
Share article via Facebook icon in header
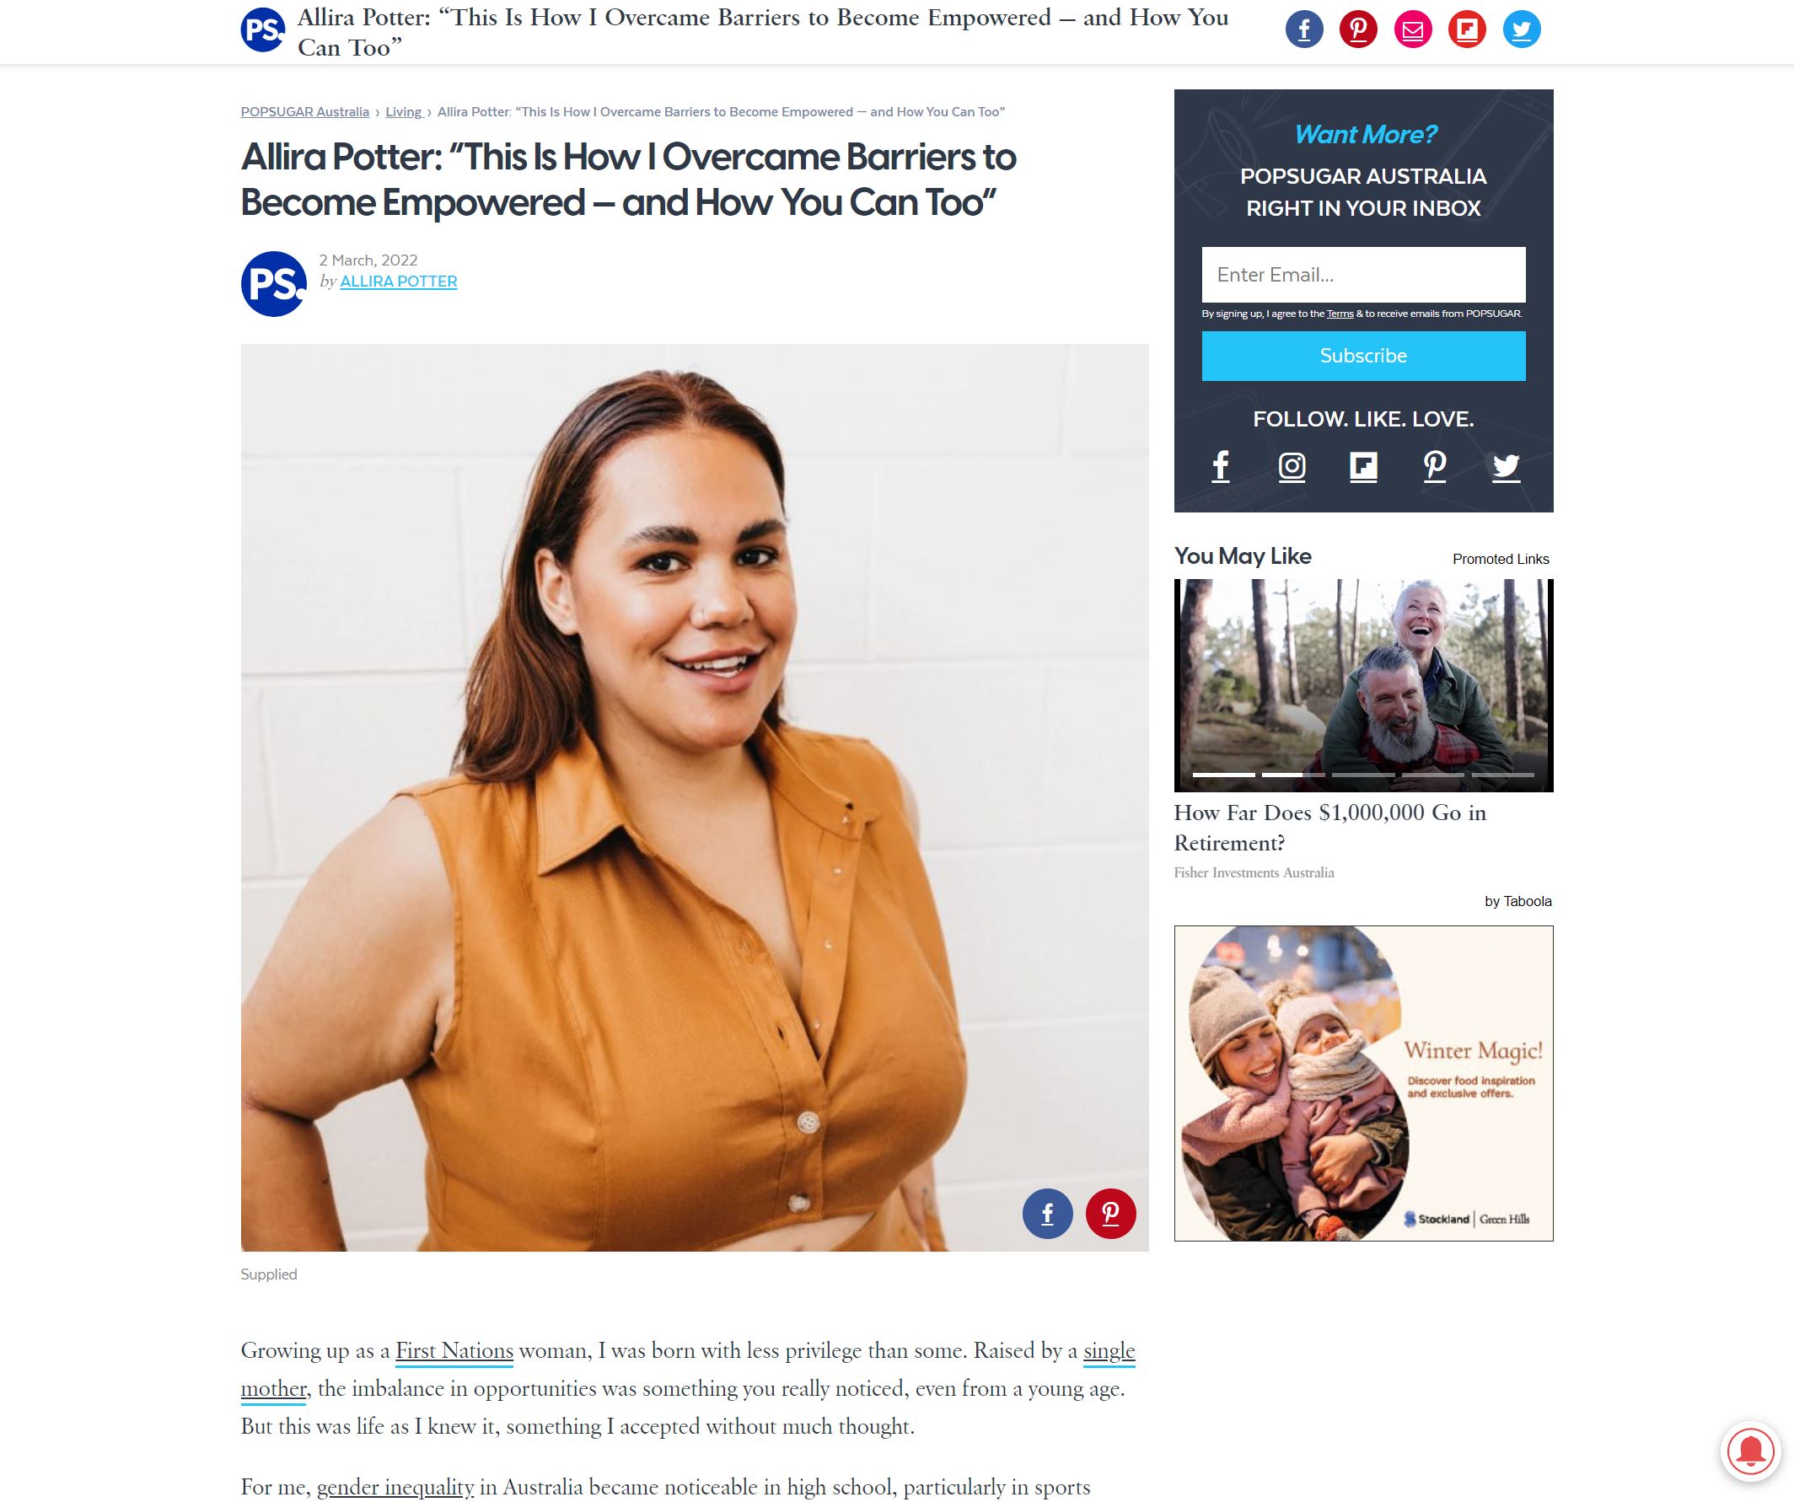[x=1303, y=30]
